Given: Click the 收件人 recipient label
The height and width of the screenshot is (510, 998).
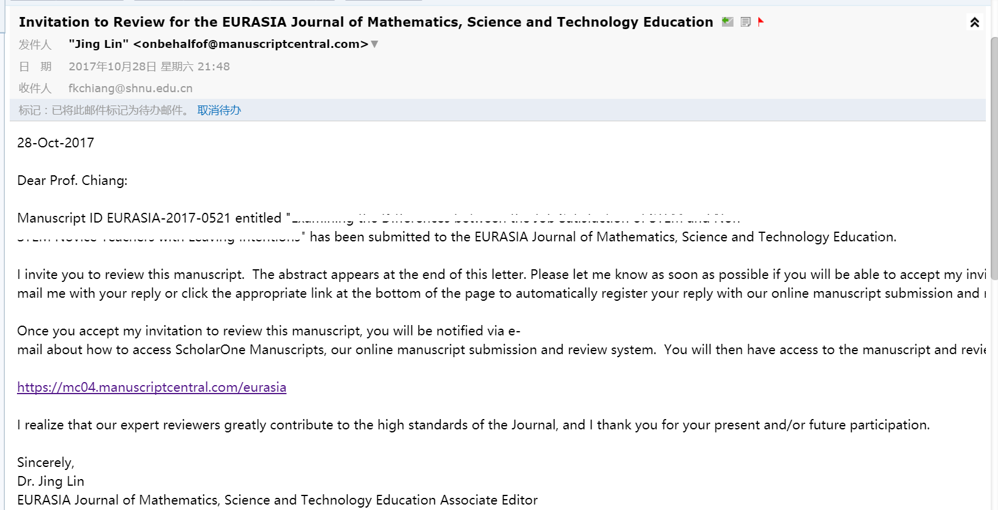Looking at the screenshot, I should click(x=35, y=89).
